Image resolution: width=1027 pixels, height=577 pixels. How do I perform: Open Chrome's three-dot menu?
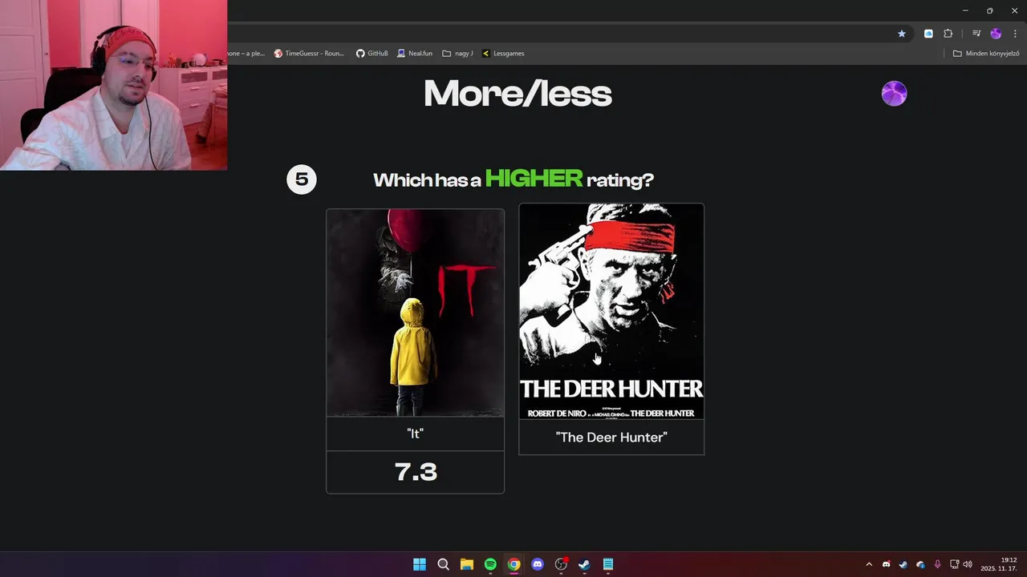click(1015, 34)
